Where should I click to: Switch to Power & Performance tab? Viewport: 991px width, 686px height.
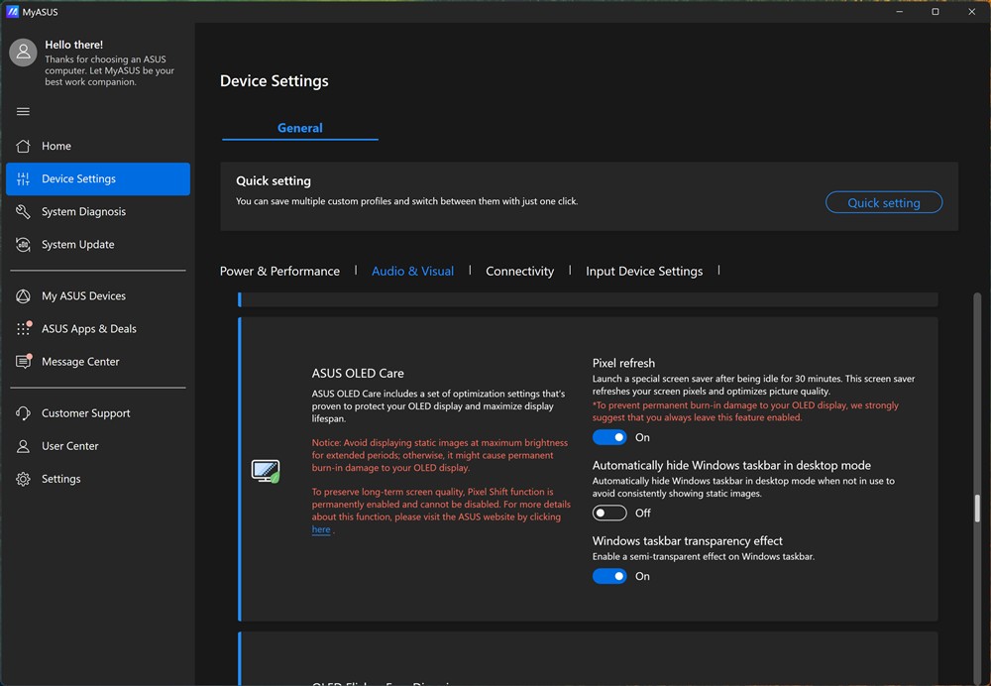pyautogui.click(x=279, y=271)
